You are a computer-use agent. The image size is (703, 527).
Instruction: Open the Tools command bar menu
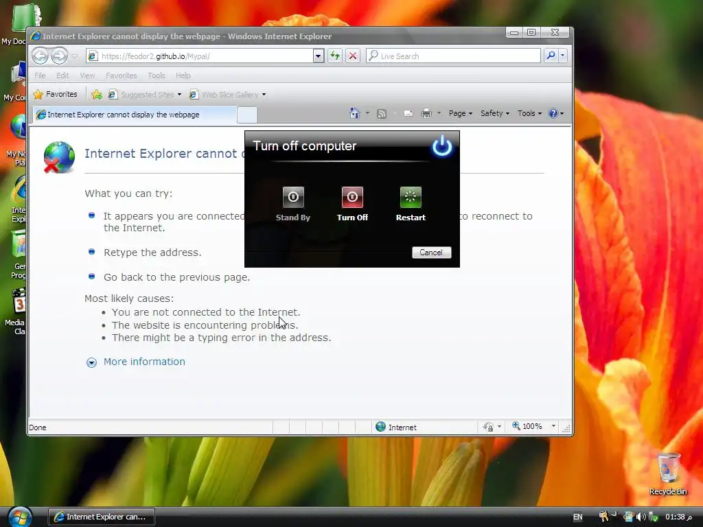529,113
